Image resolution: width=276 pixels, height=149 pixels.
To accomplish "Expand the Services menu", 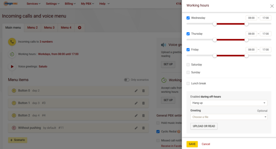I will pos(33,4).
